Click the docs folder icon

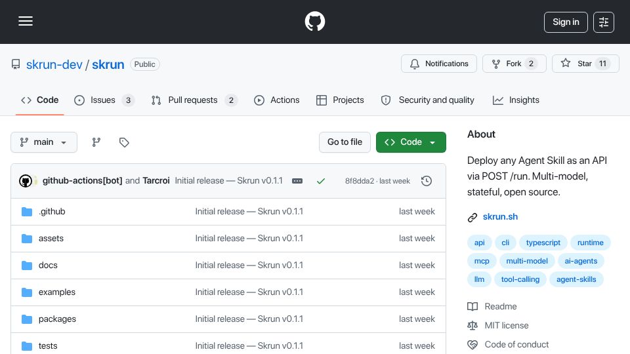(x=27, y=265)
